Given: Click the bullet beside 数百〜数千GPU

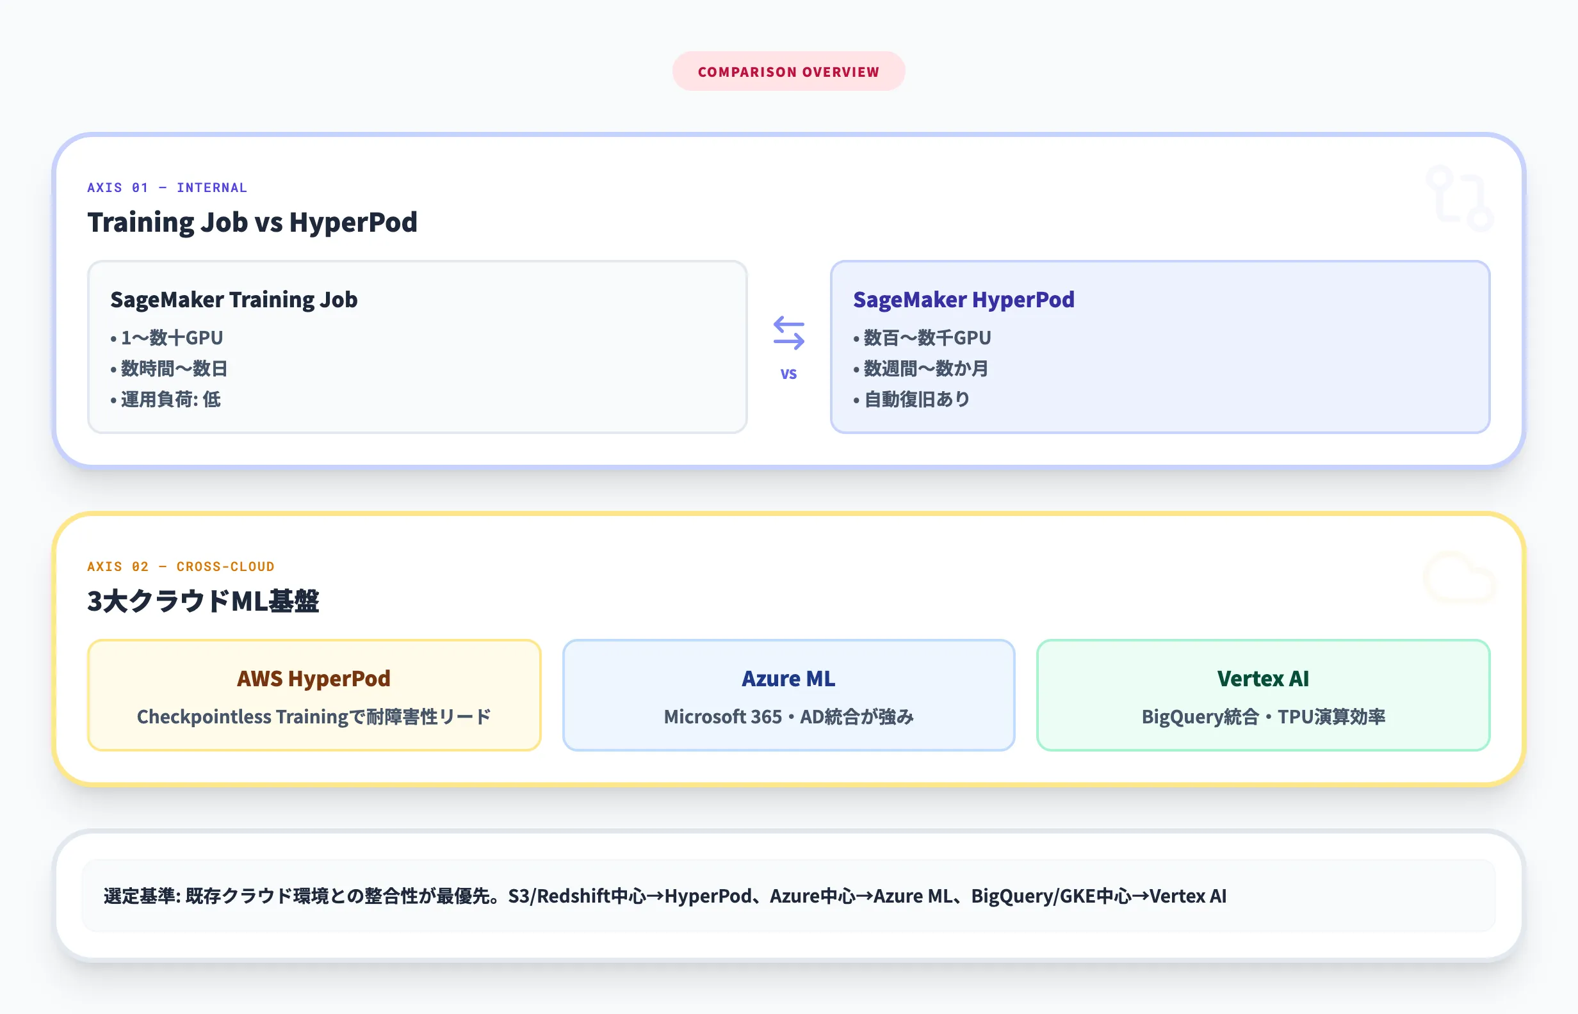Looking at the screenshot, I should [856, 338].
